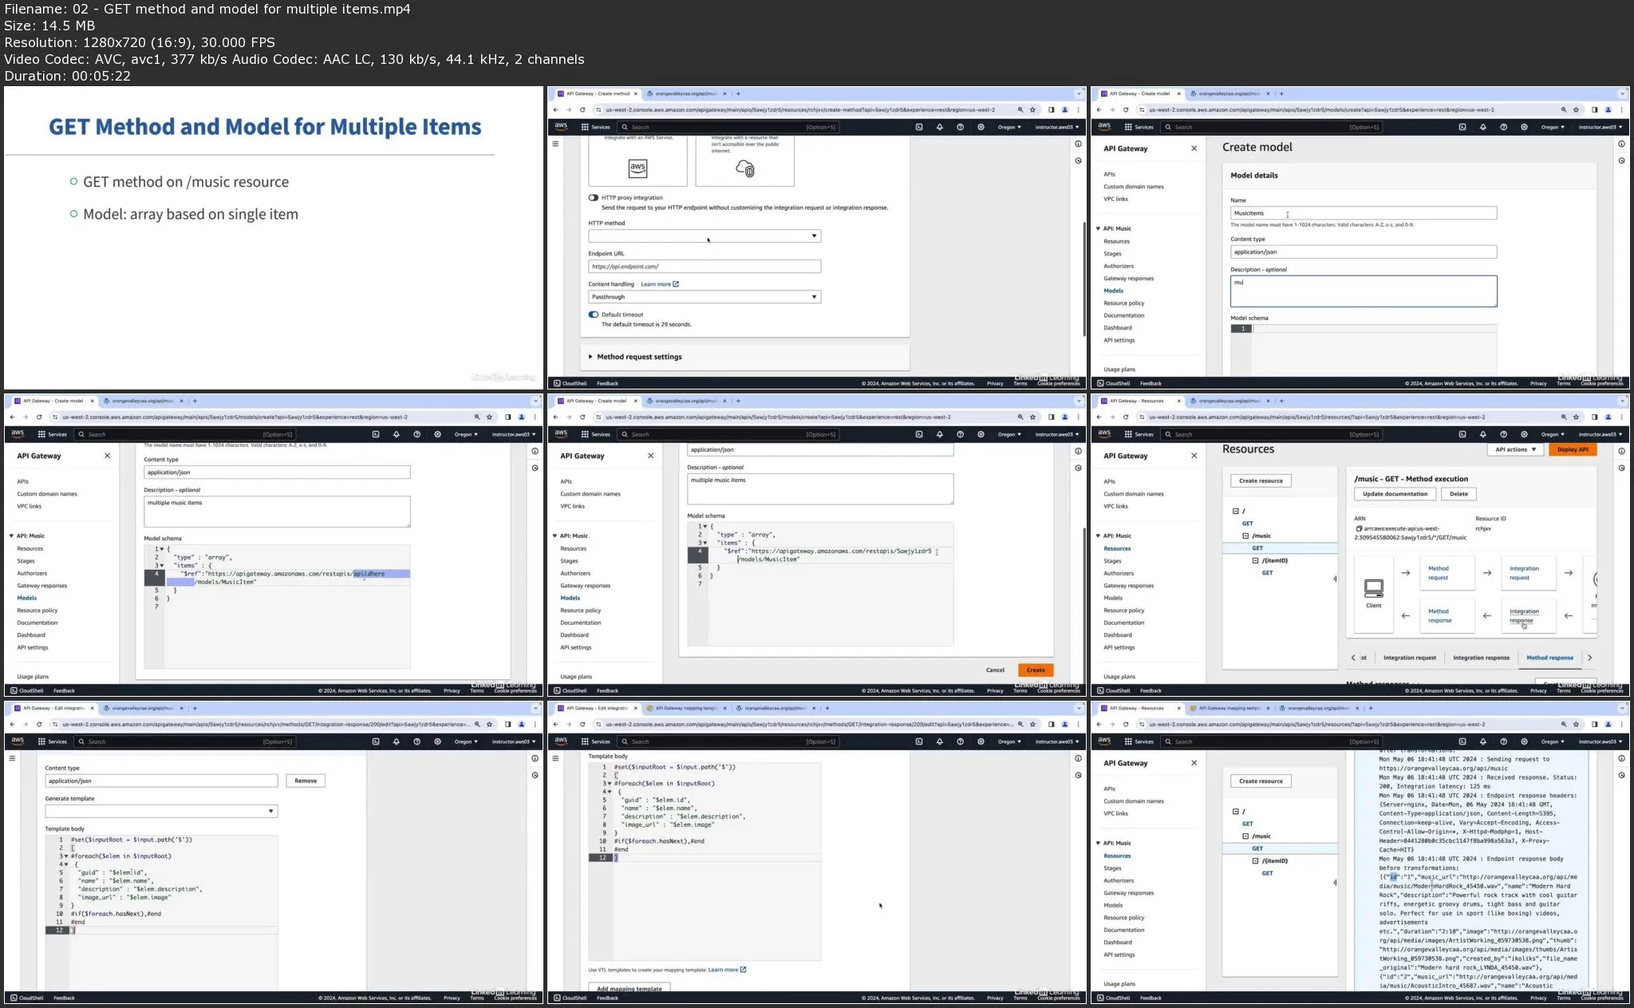Viewport: 1634px width, 1008px height.
Task: Open a new browser tab in the Create method frame
Action: (738, 93)
